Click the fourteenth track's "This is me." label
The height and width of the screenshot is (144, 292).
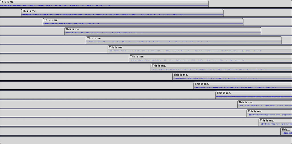tap(267, 120)
